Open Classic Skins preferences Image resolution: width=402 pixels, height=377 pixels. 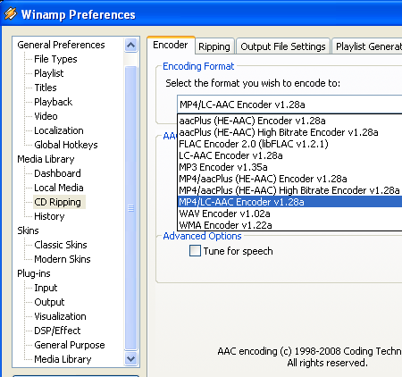(x=61, y=245)
